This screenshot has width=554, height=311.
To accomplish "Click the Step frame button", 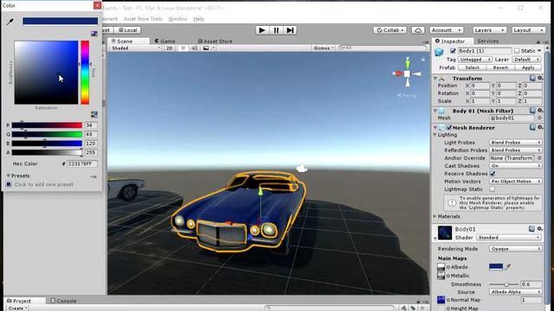I will coord(290,30).
